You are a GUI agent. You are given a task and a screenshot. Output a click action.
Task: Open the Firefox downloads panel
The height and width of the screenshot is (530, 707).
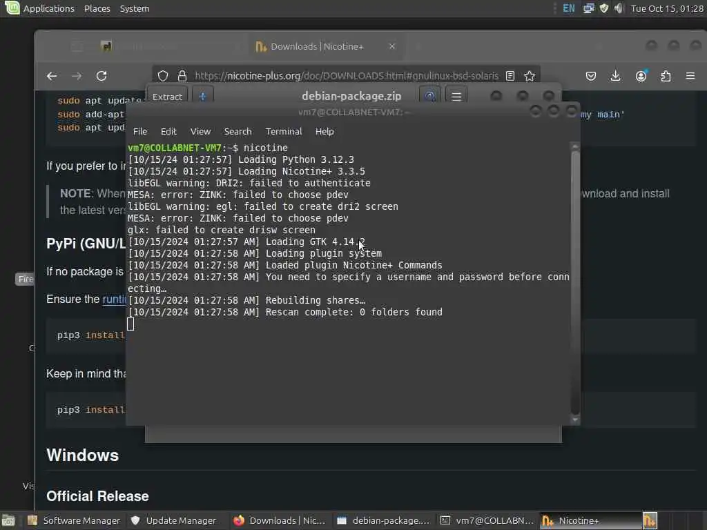point(615,76)
